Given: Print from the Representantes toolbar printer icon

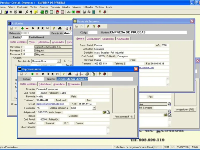Looking at the screenshot, I should coord(87,74).
